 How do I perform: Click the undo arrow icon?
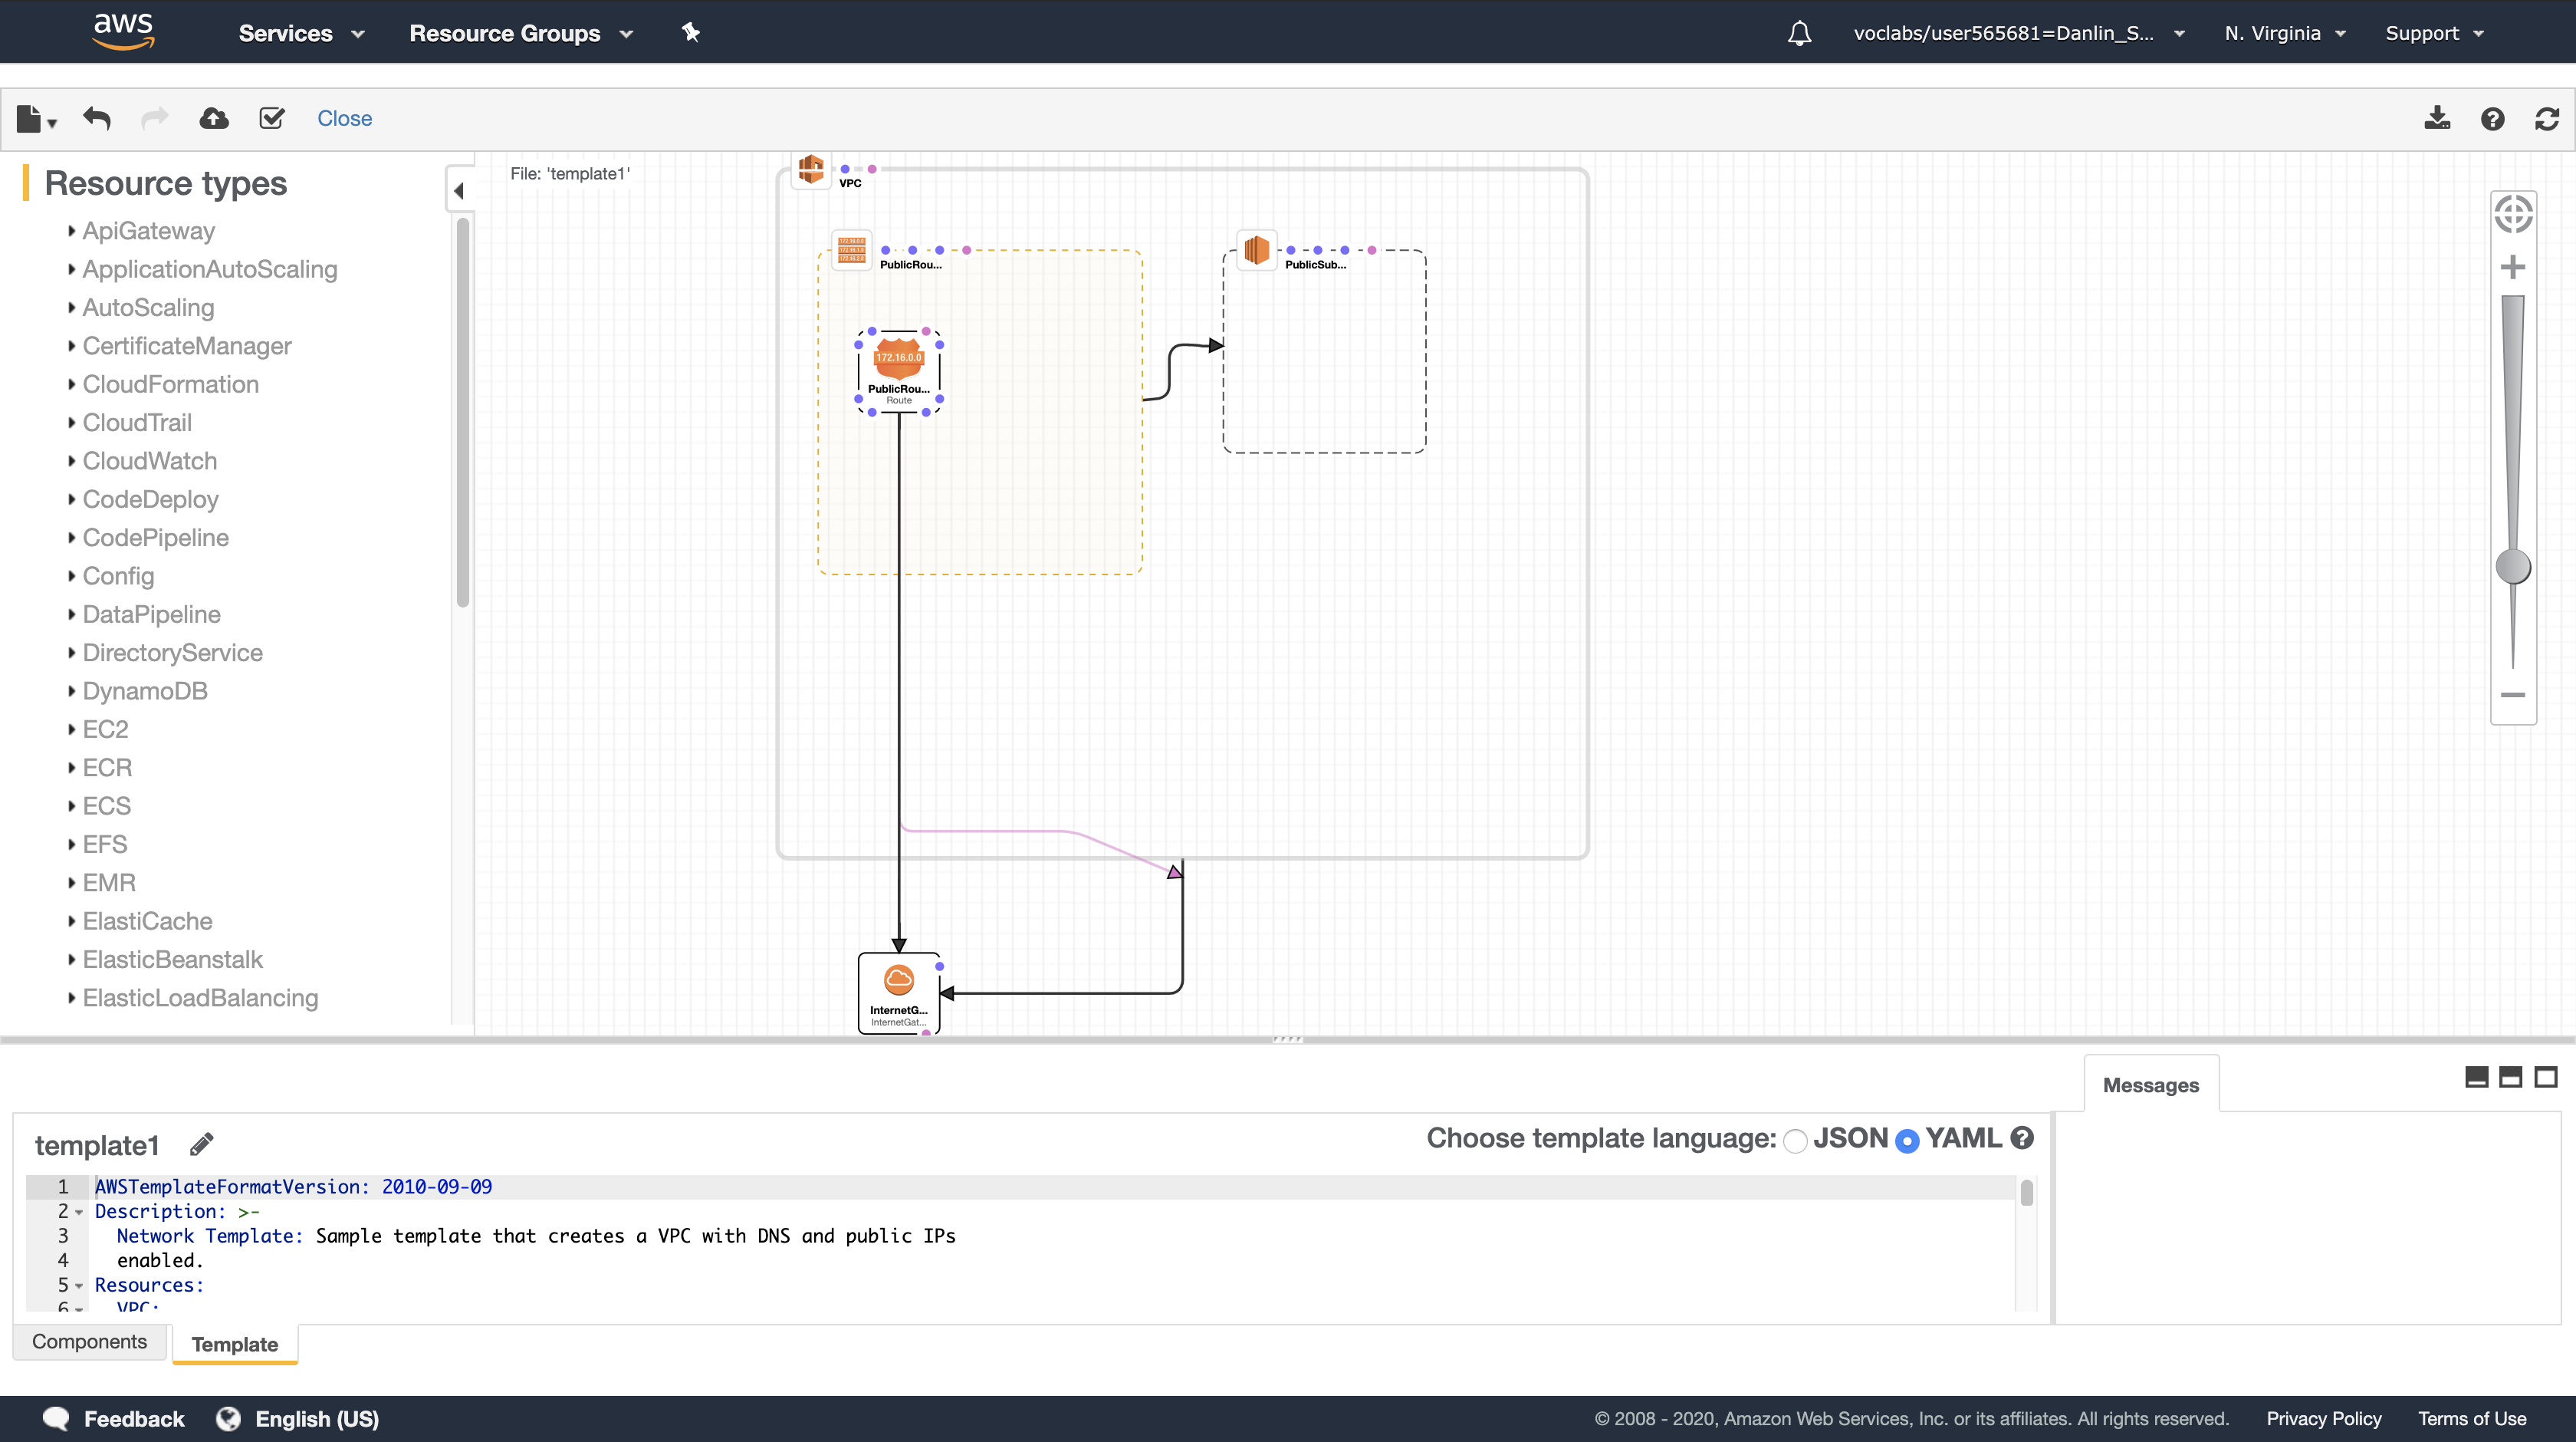point(97,118)
